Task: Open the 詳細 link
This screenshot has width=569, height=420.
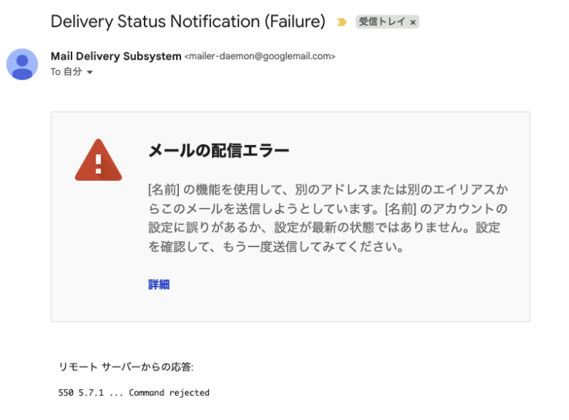Action: coord(159,284)
